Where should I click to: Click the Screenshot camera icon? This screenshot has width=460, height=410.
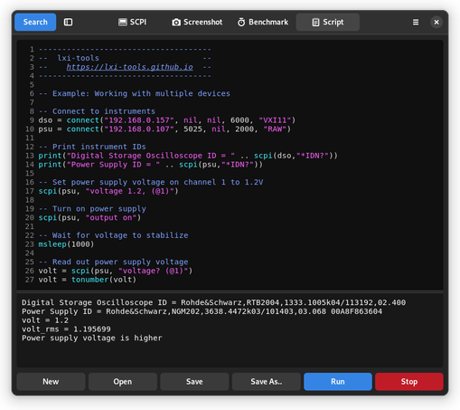176,23
